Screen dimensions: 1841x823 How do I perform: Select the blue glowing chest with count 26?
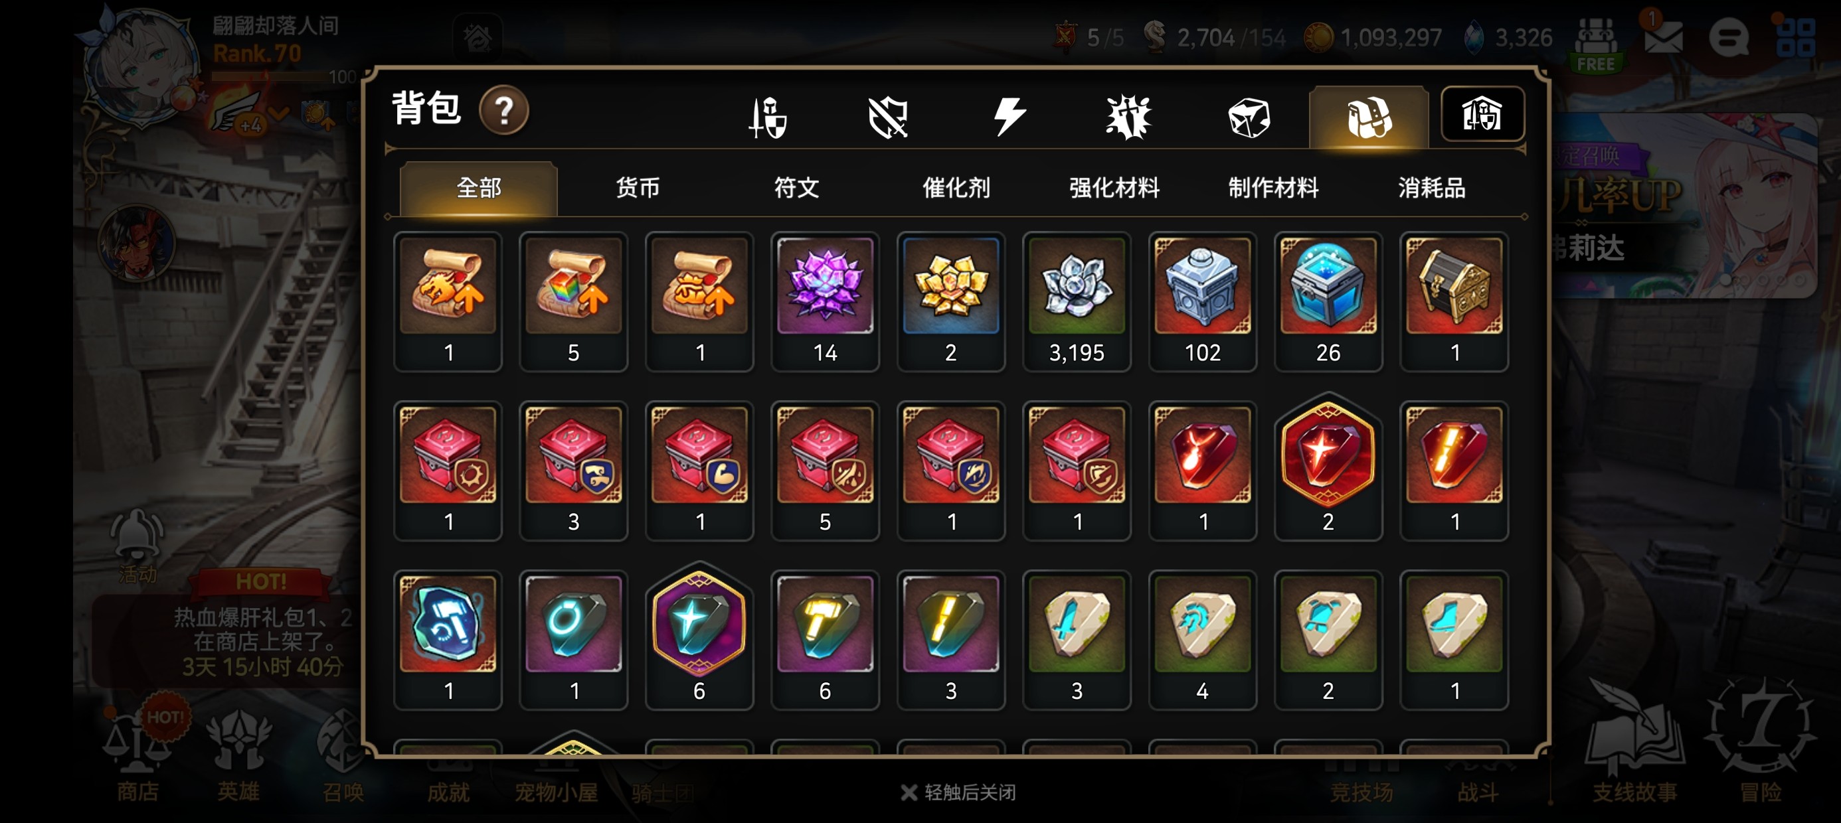click(1328, 301)
